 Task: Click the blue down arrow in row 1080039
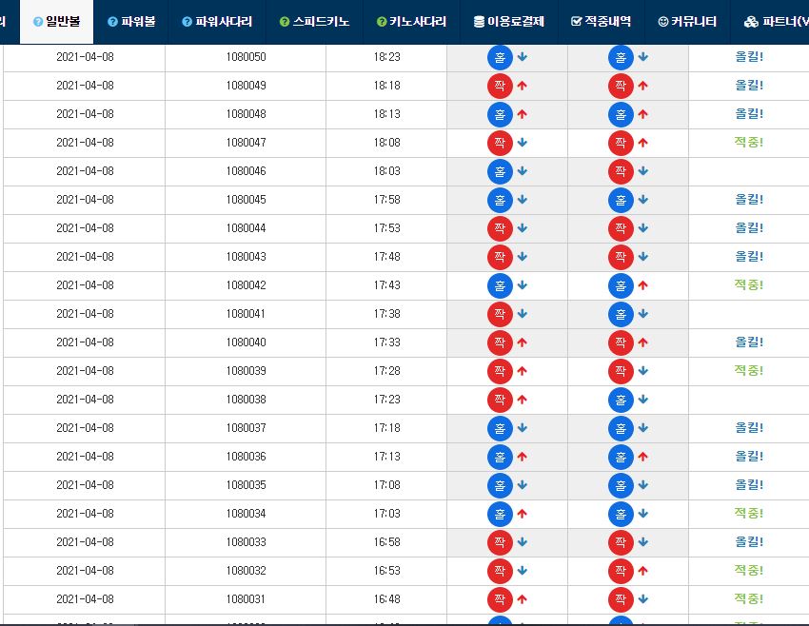pyautogui.click(x=642, y=371)
